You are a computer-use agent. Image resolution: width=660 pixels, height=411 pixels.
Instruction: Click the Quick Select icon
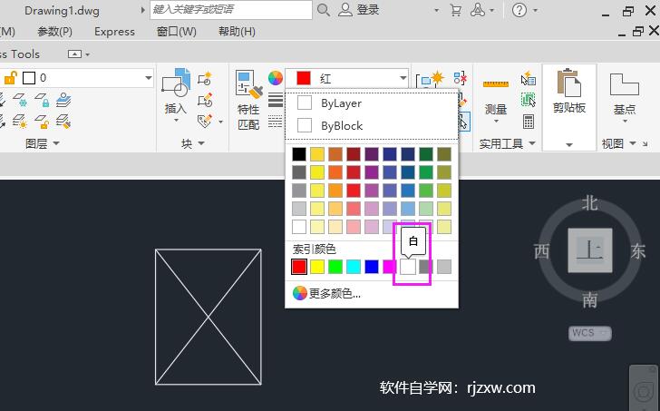pos(529,78)
